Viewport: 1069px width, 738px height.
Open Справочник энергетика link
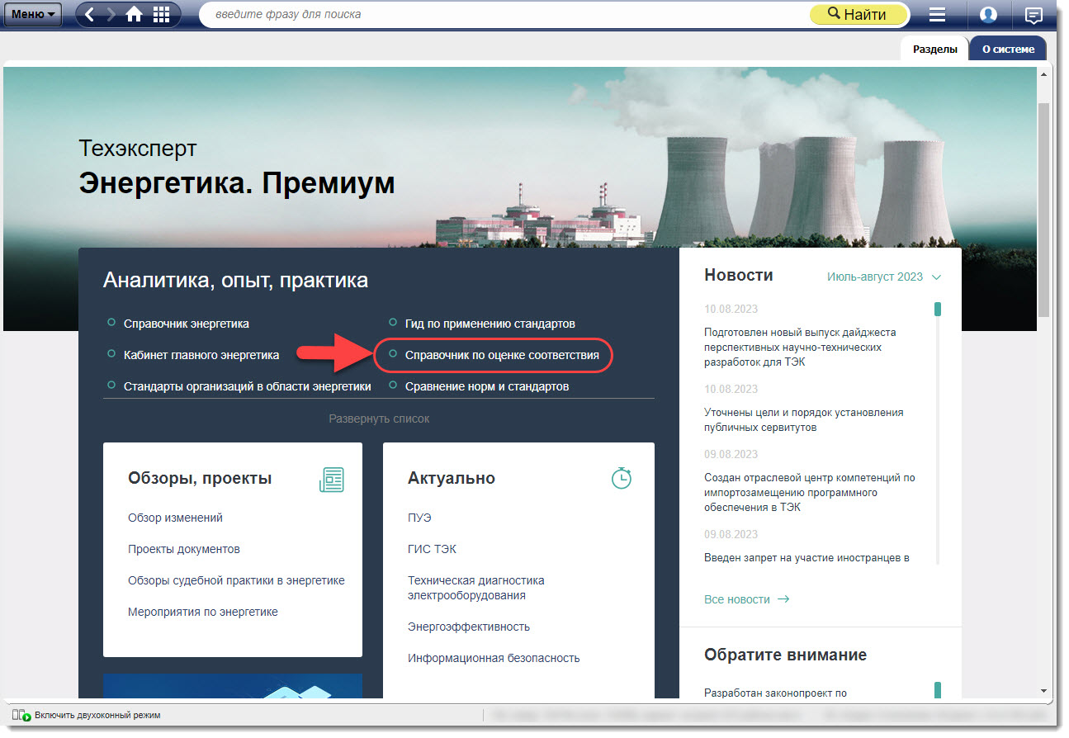click(186, 324)
